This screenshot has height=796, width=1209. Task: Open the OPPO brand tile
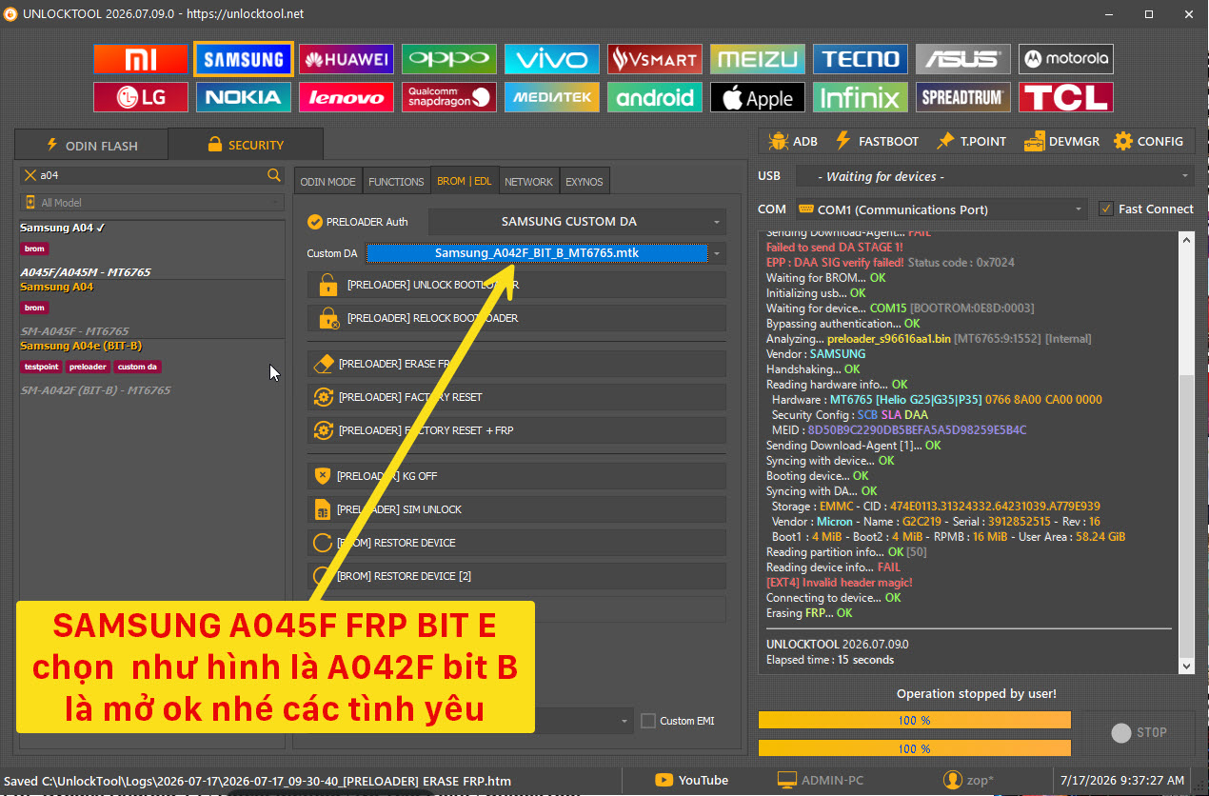[x=449, y=59]
